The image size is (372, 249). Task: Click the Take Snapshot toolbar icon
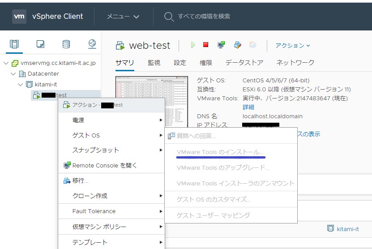coord(252,44)
